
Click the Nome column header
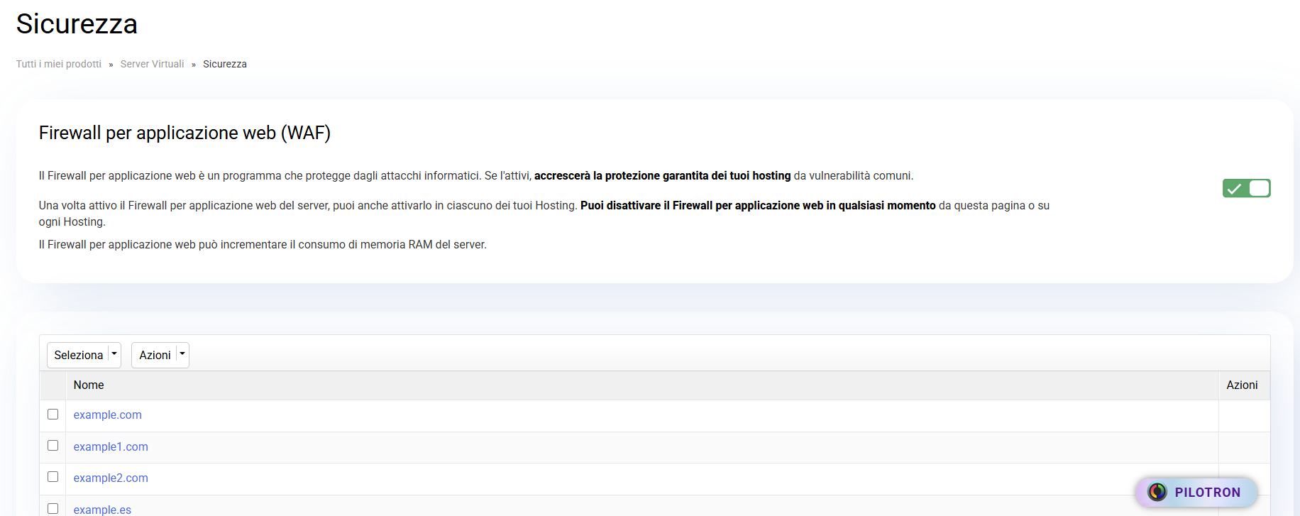click(x=89, y=385)
